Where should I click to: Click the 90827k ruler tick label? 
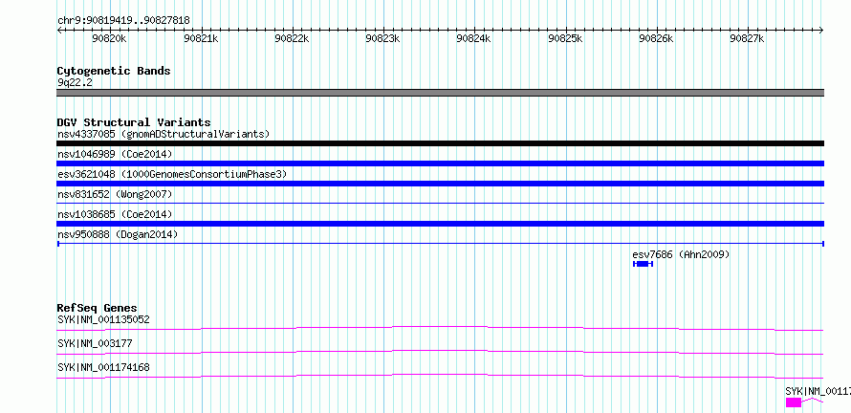747,38
